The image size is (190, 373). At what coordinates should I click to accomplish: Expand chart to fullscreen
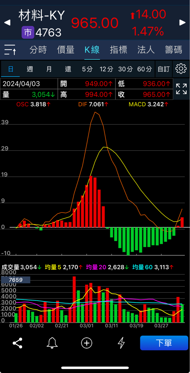181,89
